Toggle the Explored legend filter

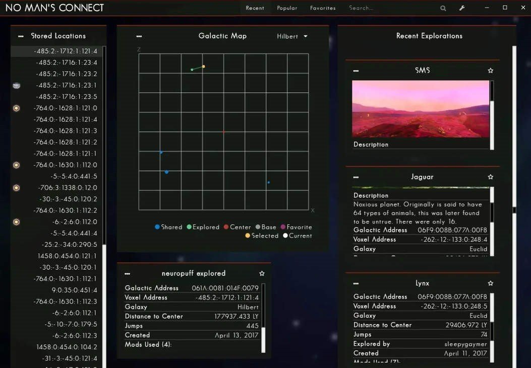203,227
